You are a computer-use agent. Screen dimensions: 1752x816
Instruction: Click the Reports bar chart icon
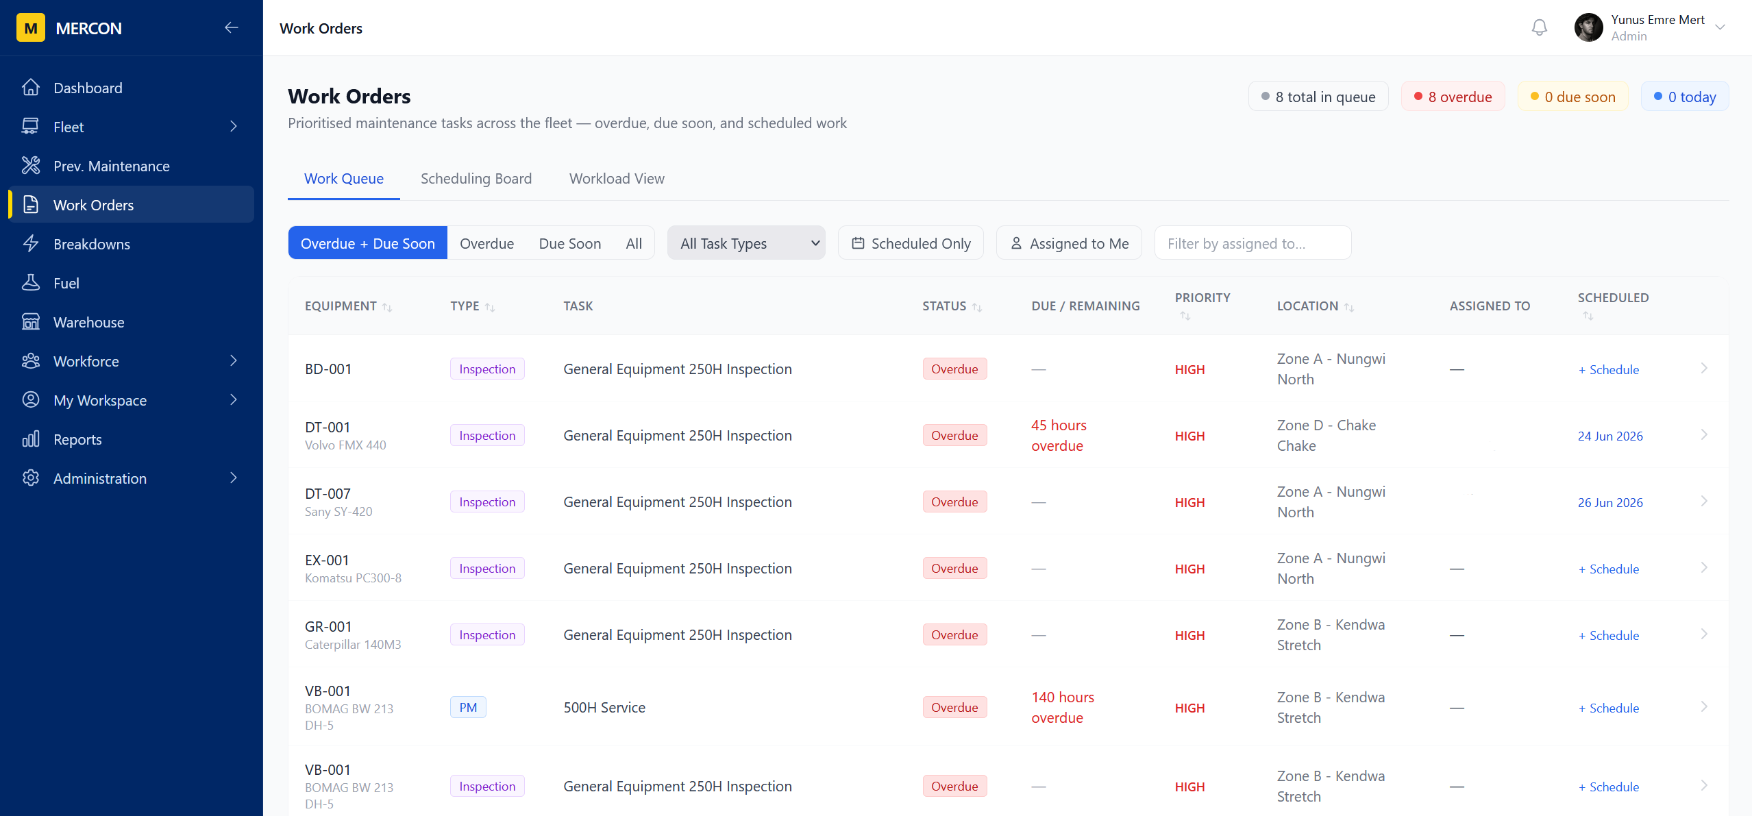31,439
